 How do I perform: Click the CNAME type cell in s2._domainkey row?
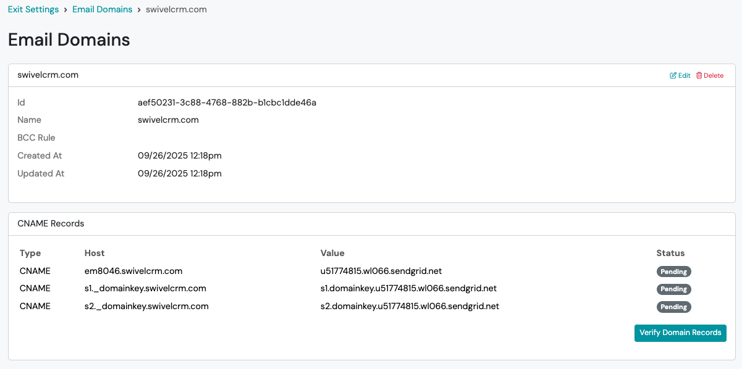pyautogui.click(x=35, y=306)
